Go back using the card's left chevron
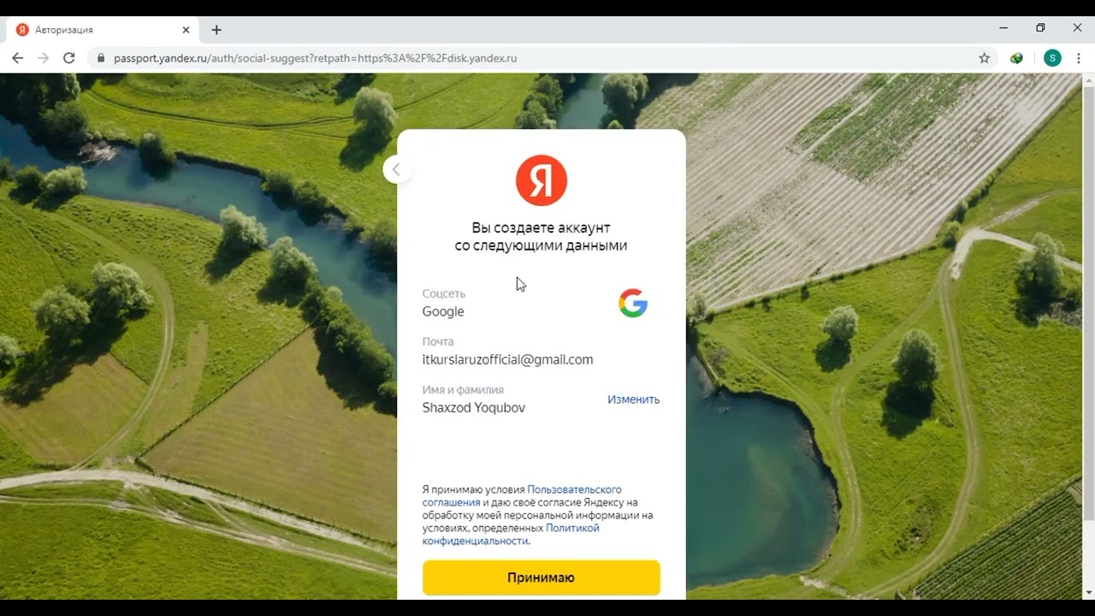 coord(396,169)
